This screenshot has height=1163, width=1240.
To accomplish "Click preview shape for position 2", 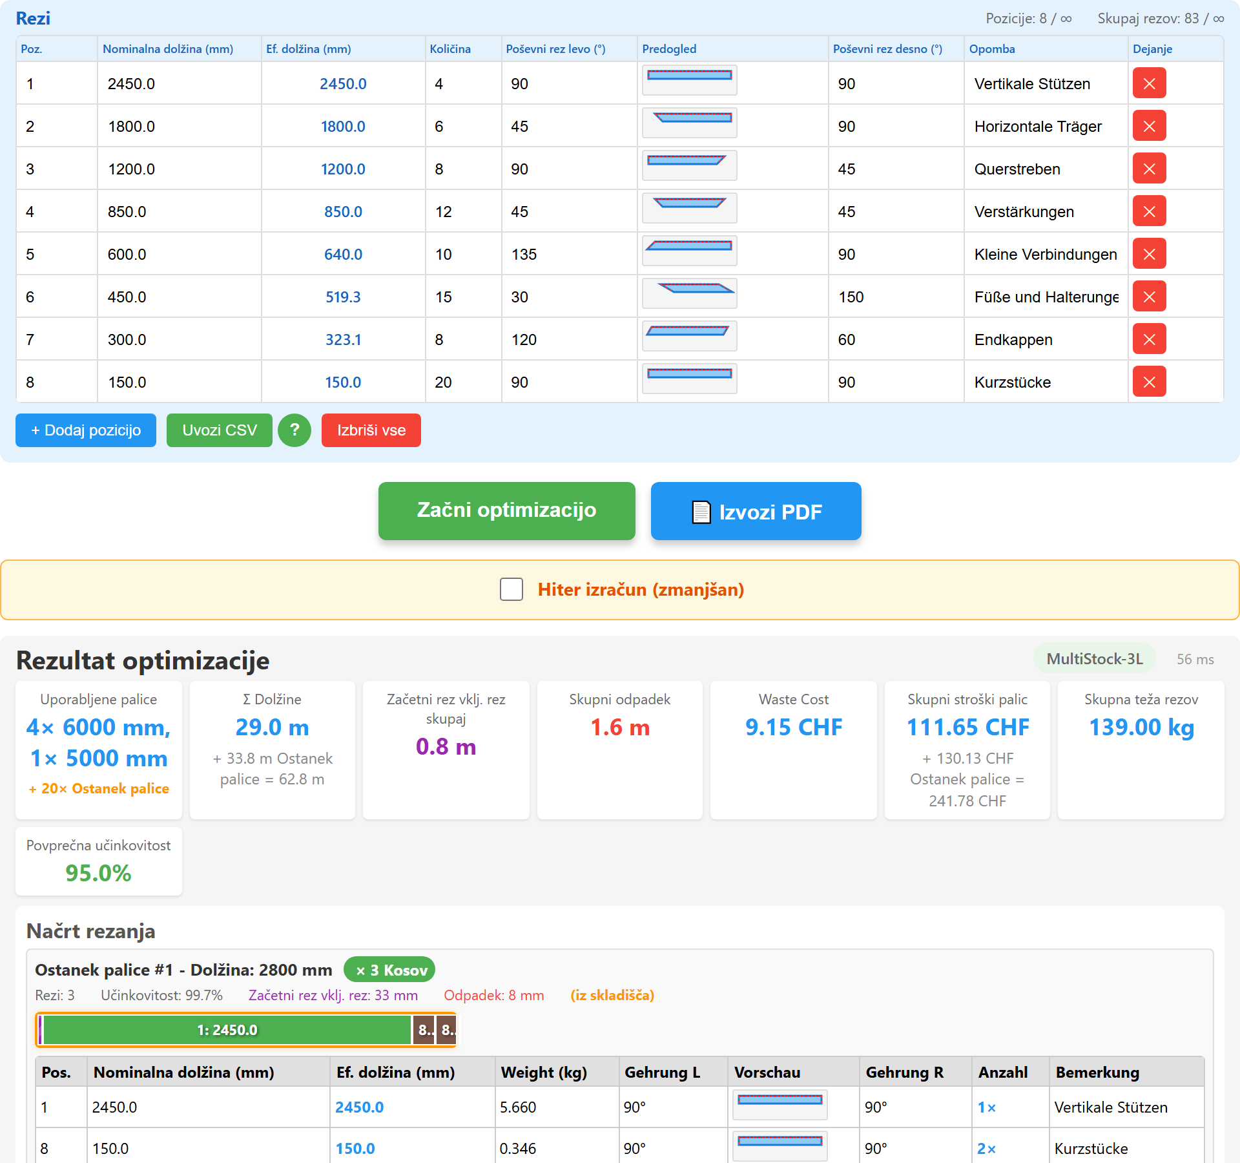I will tap(689, 123).
